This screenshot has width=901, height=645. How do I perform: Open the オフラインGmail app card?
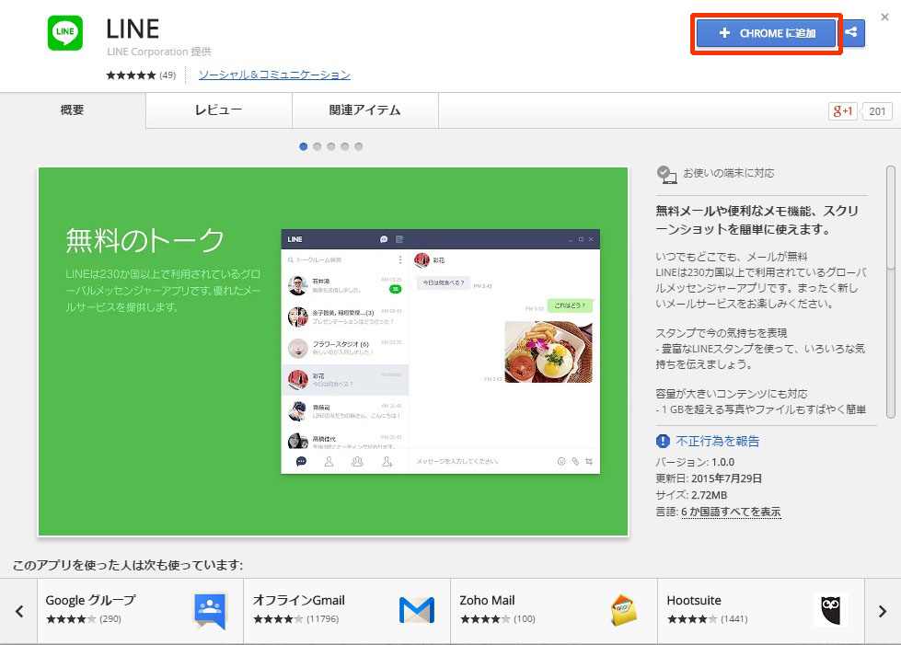[347, 611]
